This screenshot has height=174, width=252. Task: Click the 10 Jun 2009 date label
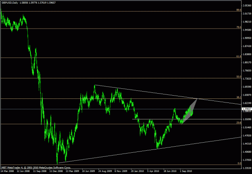pos(89,171)
